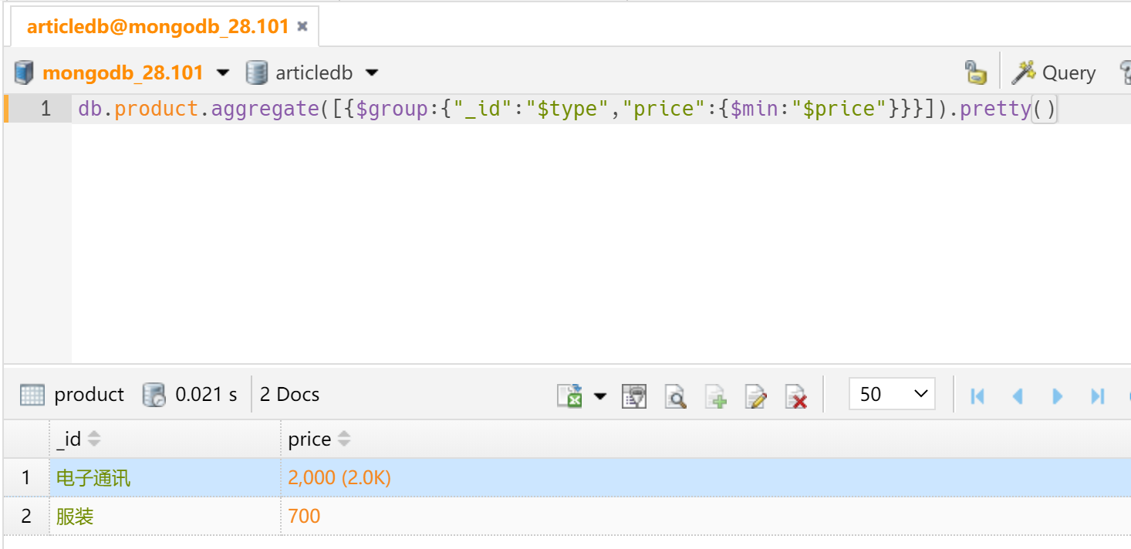Screen dimensions: 1131x549
Task: Click the filter results icon
Action: [634, 396]
